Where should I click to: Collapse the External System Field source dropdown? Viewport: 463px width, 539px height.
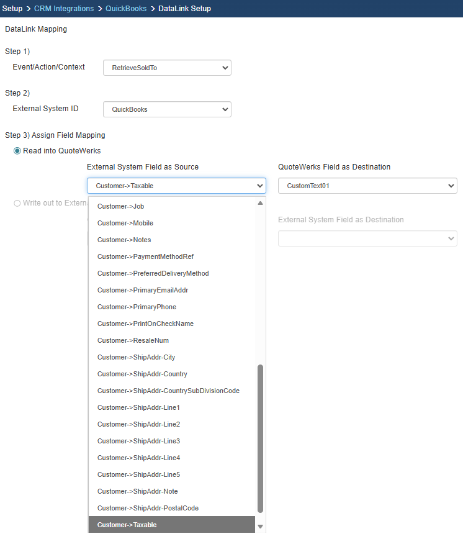(176, 186)
